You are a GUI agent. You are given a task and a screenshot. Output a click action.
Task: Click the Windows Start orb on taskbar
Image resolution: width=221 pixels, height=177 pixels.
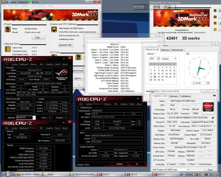click(8, 174)
